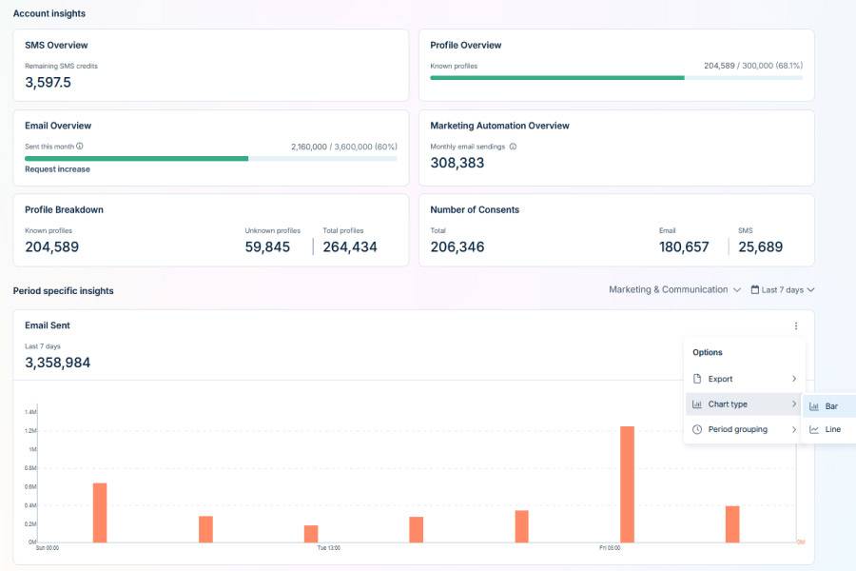Open the three-dot options on Email Sent card
This screenshot has width=856, height=571.
coord(795,325)
